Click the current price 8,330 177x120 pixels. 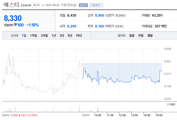click(13, 18)
